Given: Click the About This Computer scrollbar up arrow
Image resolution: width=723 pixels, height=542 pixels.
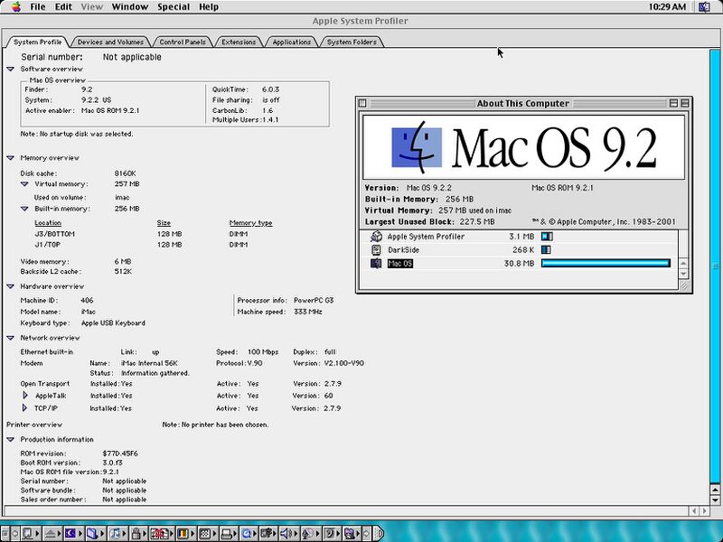Looking at the screenshot, I should pos(683,264).
